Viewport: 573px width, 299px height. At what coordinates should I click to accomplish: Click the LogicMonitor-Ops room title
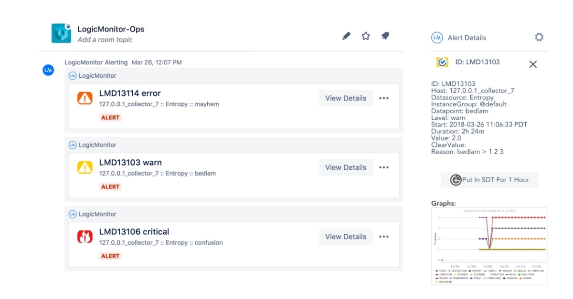(111, 29)
